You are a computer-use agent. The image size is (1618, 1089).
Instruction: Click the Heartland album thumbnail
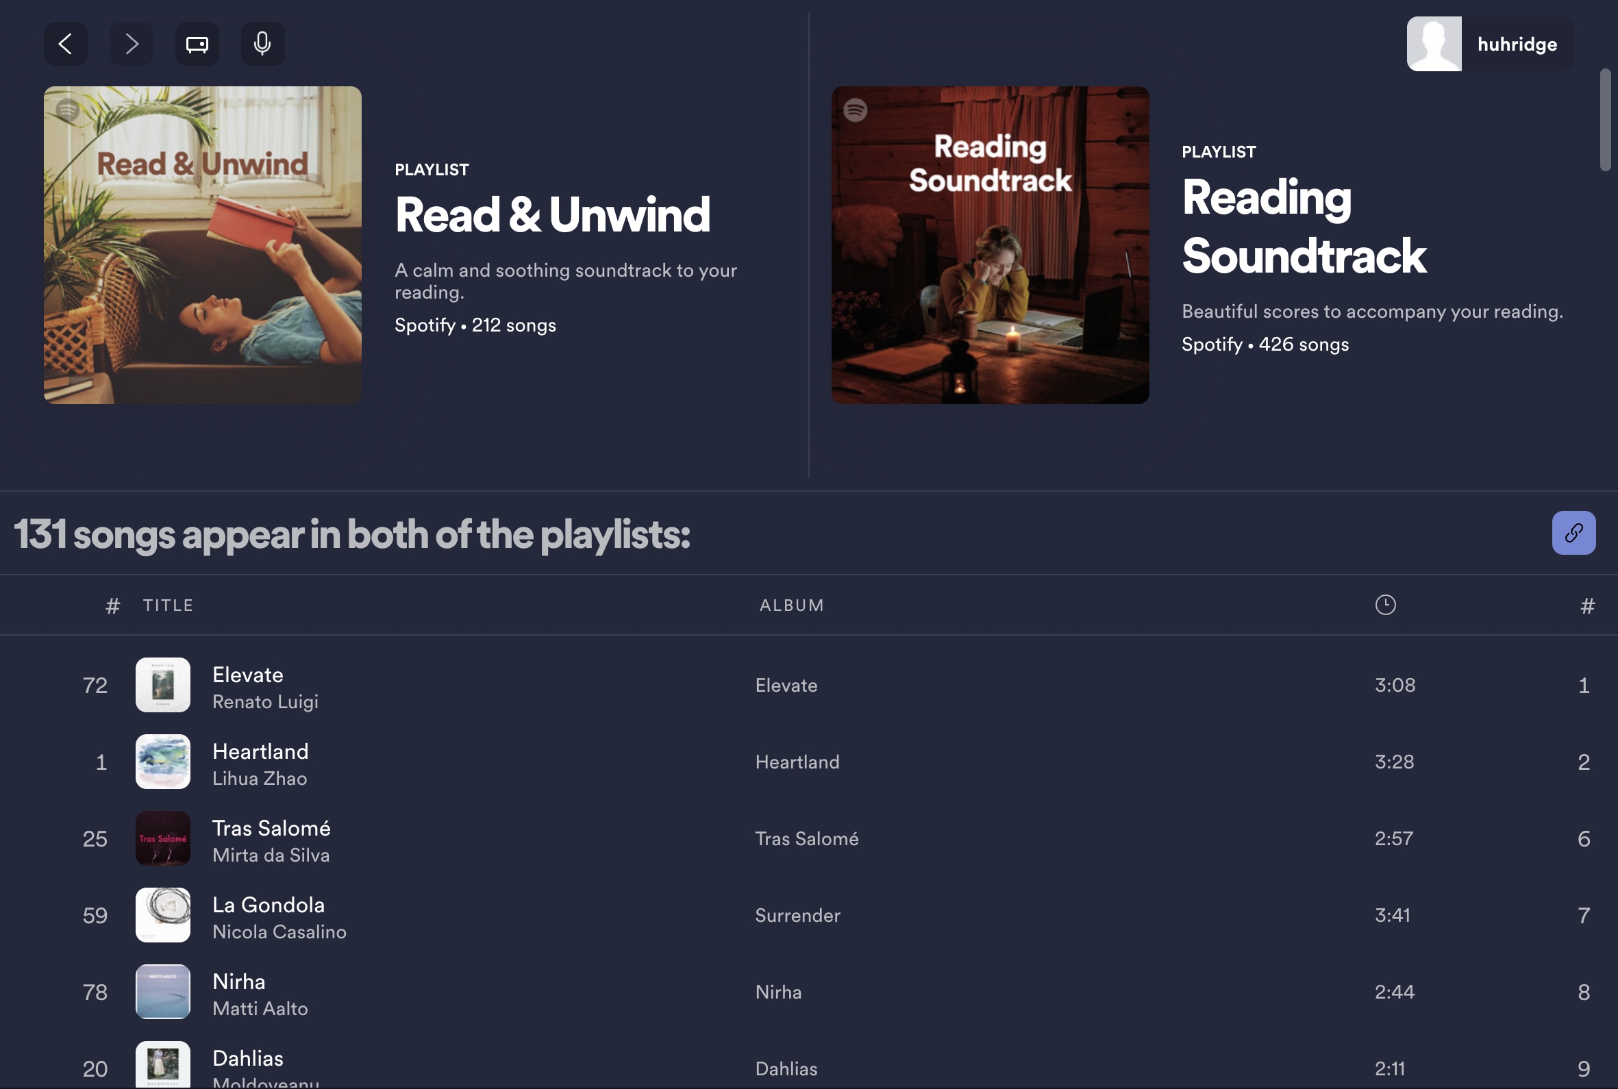[x=162, y=761]
